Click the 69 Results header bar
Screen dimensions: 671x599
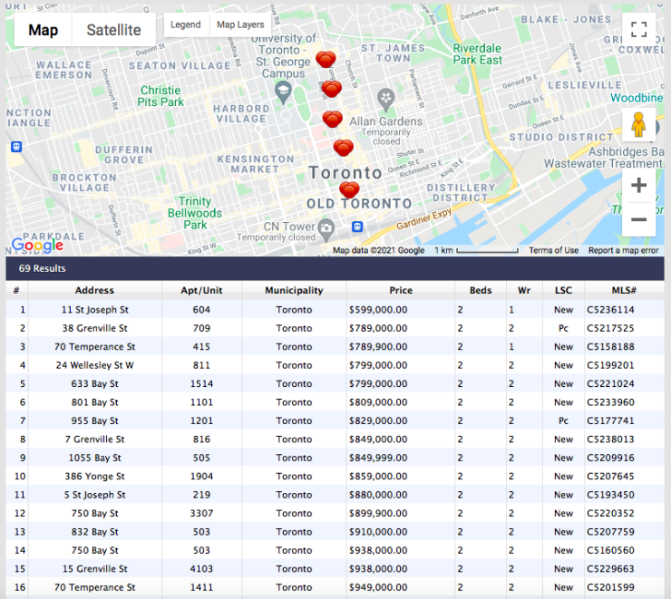pos(335,268)
